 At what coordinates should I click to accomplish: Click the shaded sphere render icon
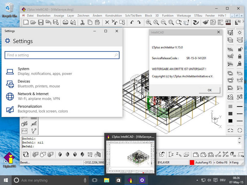[x=50, y=154]
